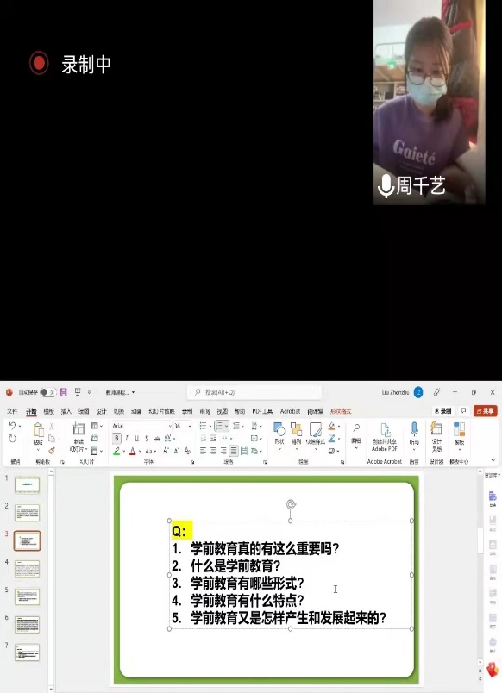Open the font size 36 dropdown
Viewport: 502px width, 693px height.
(x=183, y=426)
